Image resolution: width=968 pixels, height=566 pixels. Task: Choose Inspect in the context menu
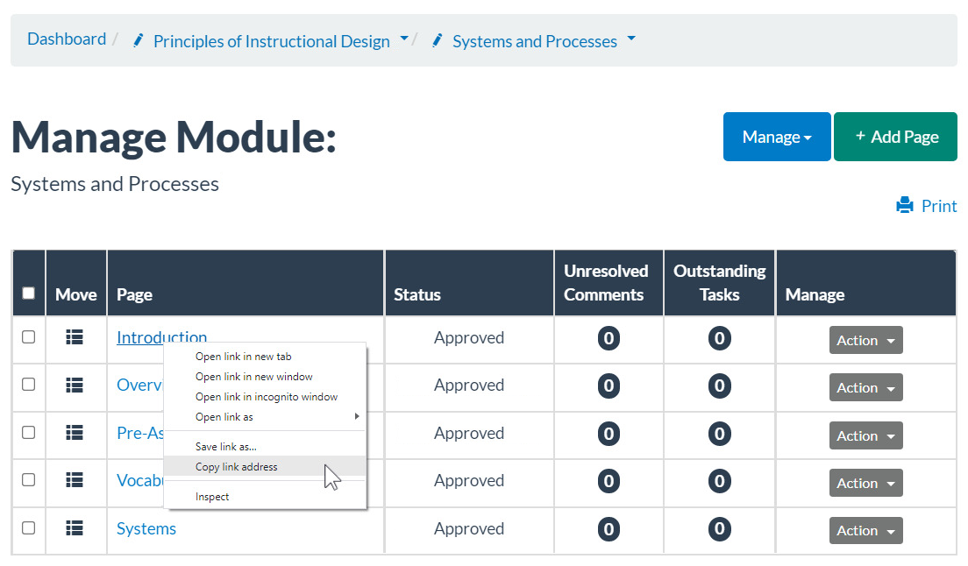coord(266,496)
